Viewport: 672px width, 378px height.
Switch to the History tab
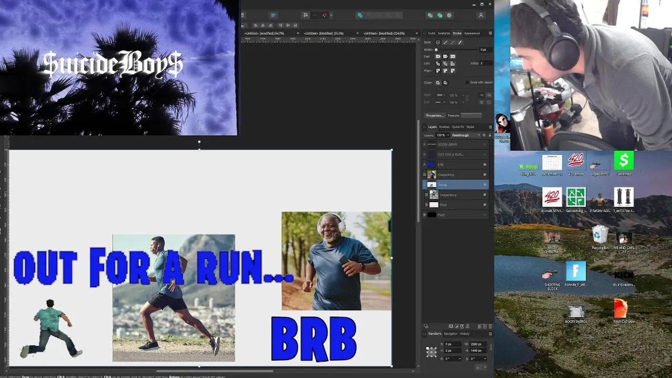[x=465, y=333]
